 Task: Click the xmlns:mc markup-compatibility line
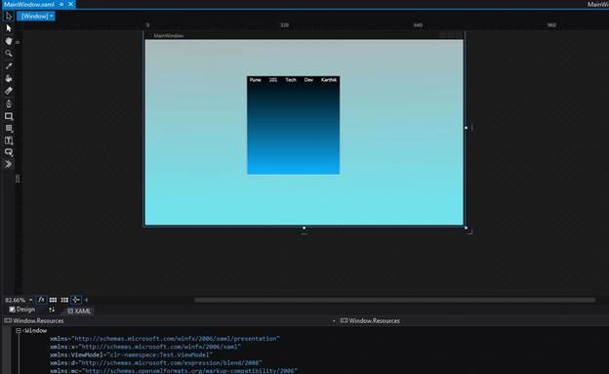coord(174,371)
